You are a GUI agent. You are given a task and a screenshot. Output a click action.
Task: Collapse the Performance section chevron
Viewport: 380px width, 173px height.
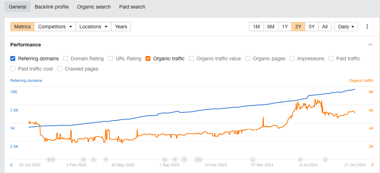point(370,45)
